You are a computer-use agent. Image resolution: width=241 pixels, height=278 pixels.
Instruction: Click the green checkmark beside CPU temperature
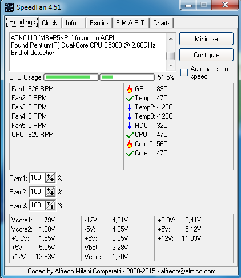click(130, 135)
